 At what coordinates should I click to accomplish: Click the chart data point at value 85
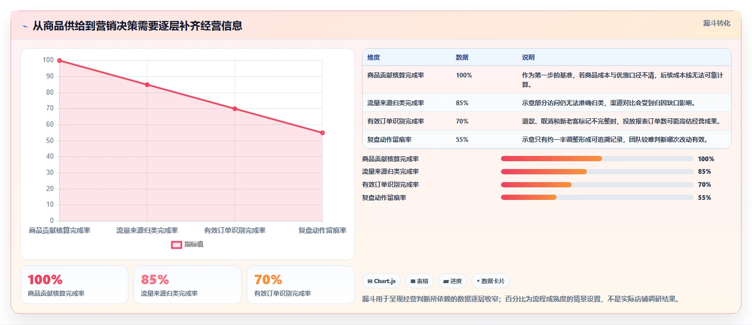(147, 85)
